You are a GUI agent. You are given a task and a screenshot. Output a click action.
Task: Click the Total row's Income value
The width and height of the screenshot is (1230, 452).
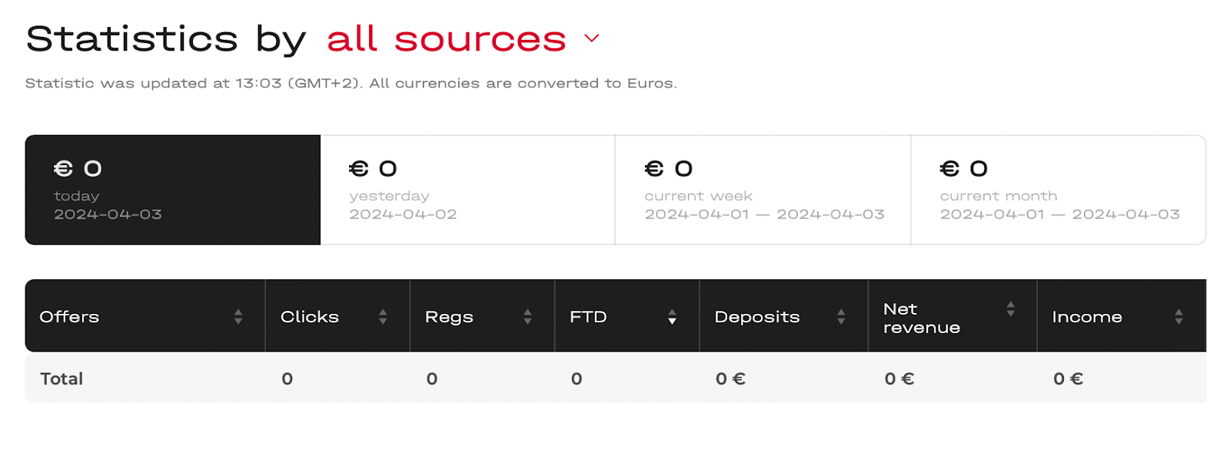[x=1068, y=378]
